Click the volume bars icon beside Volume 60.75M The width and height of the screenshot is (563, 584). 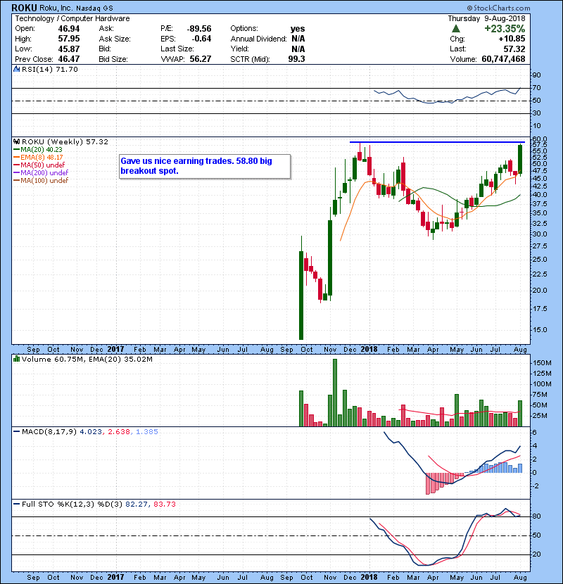16,359
